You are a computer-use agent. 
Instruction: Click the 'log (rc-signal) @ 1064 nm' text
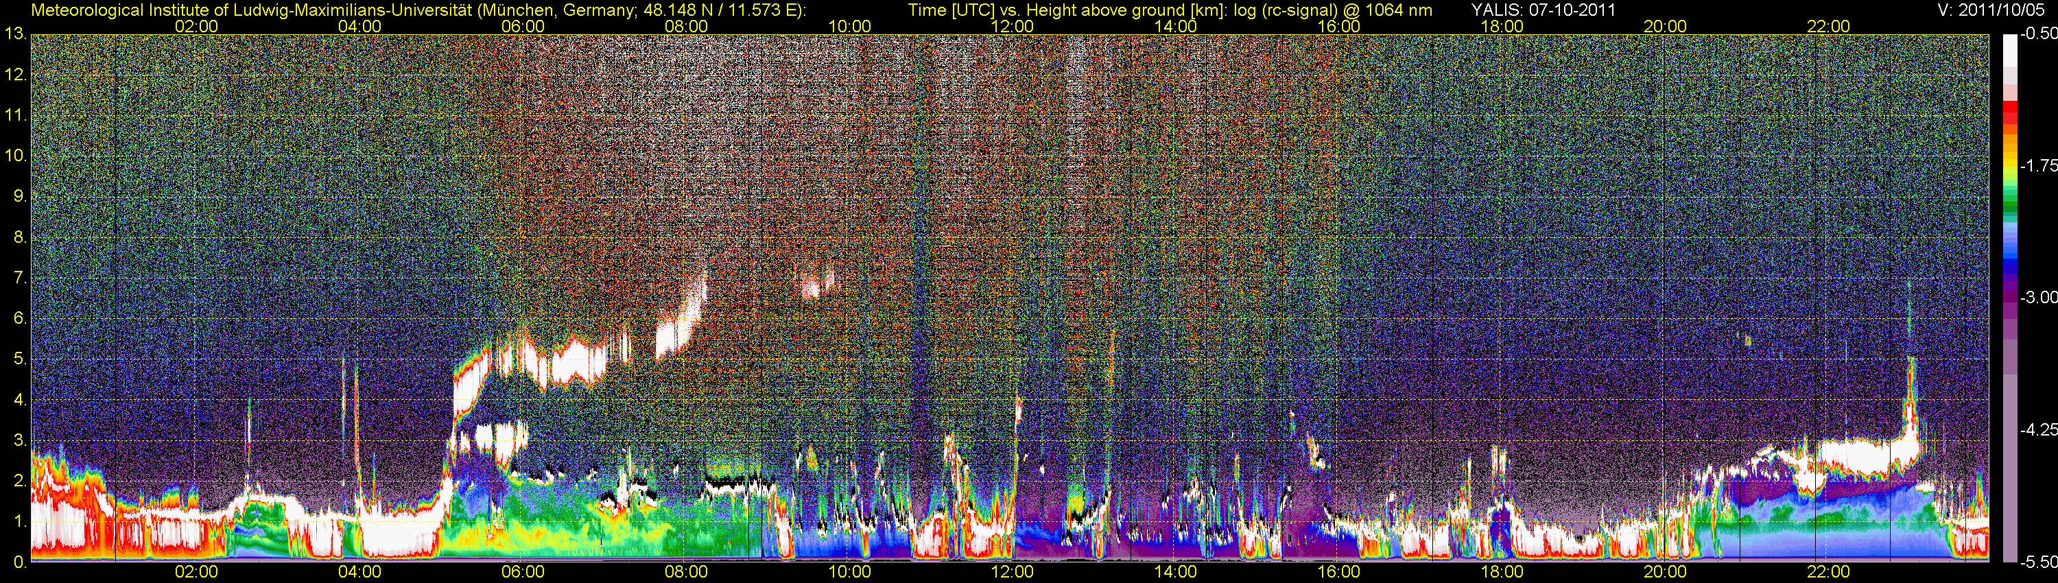coord(1334,10)
